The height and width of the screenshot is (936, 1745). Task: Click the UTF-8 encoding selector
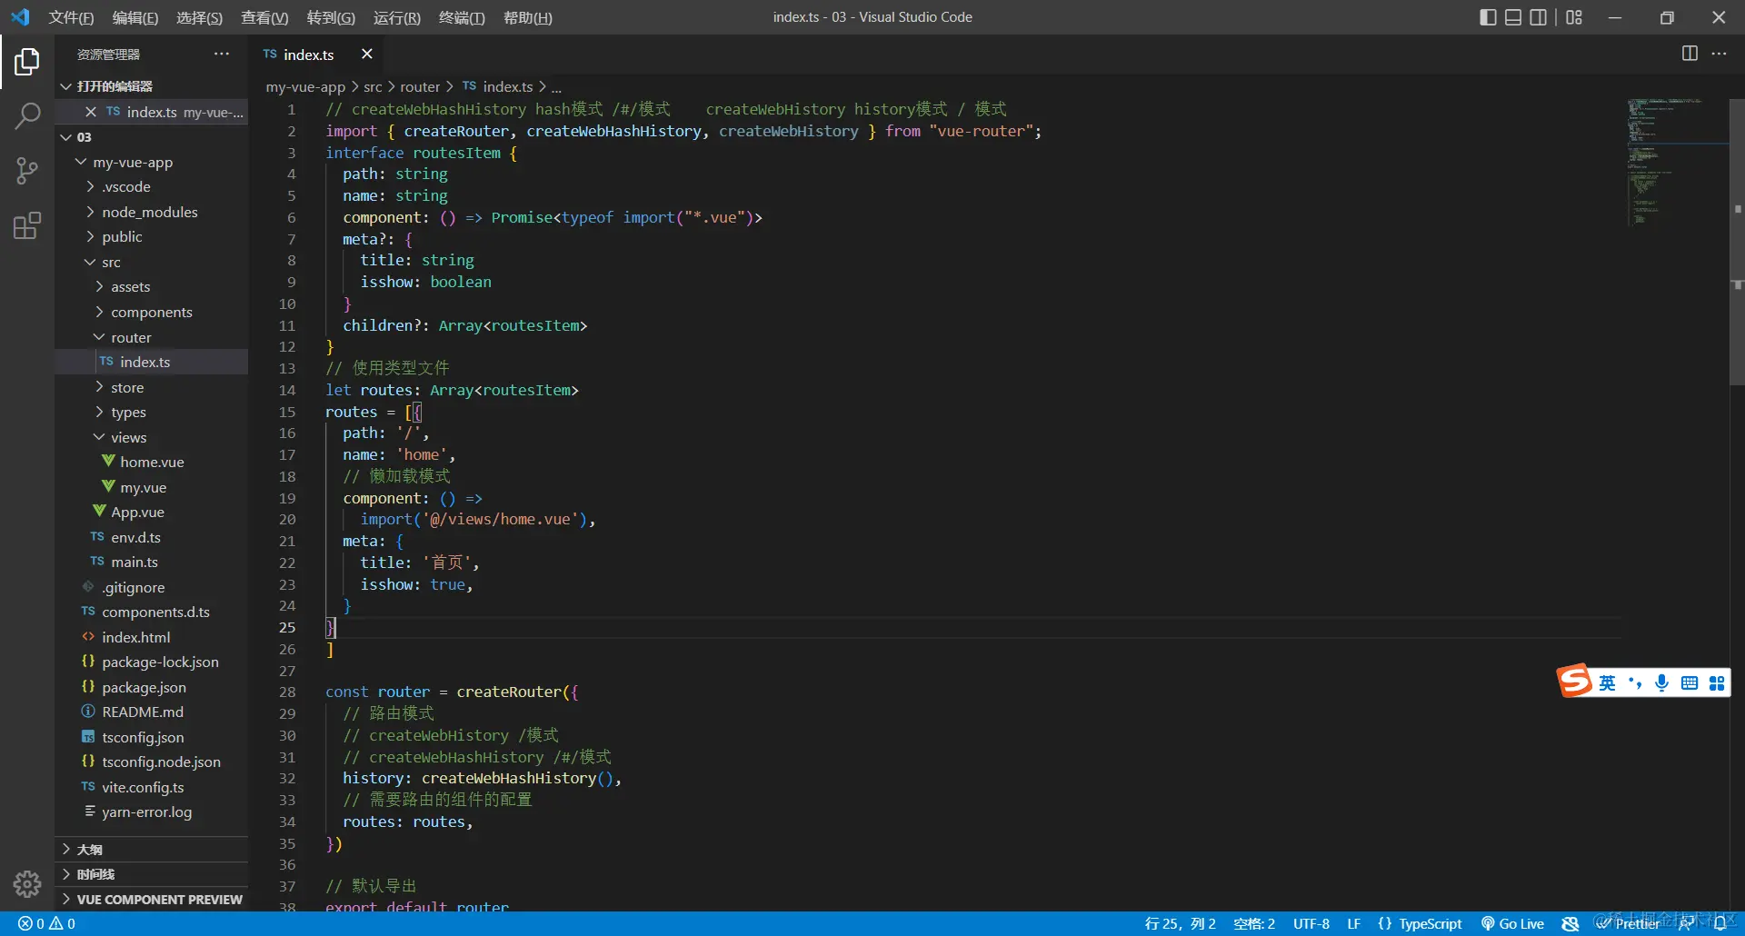(1311, 923)
